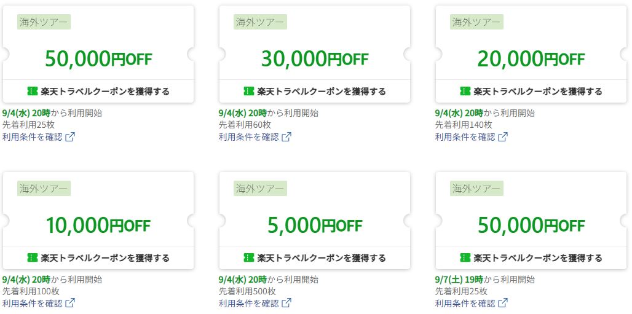
Task: Click external link icon under 先着利用500枚 coupon
Action: [286, 303]
